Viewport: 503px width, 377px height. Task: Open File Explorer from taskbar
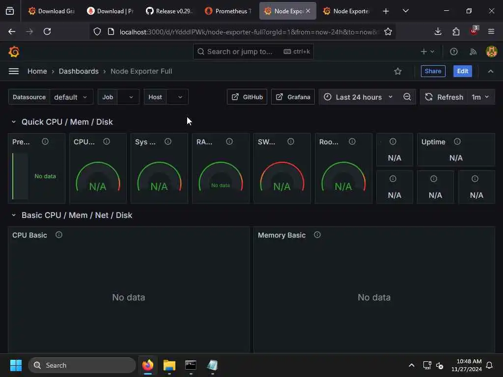[x=169, y=365]
